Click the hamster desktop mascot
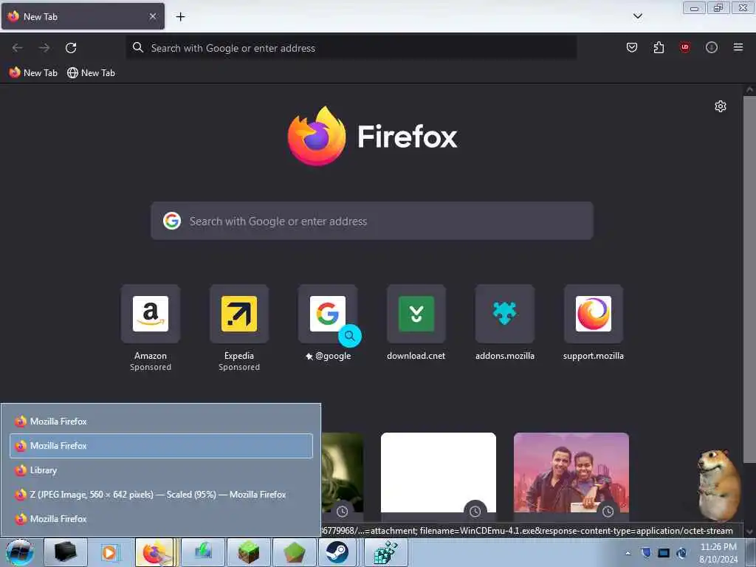 (x=718, y=484)
